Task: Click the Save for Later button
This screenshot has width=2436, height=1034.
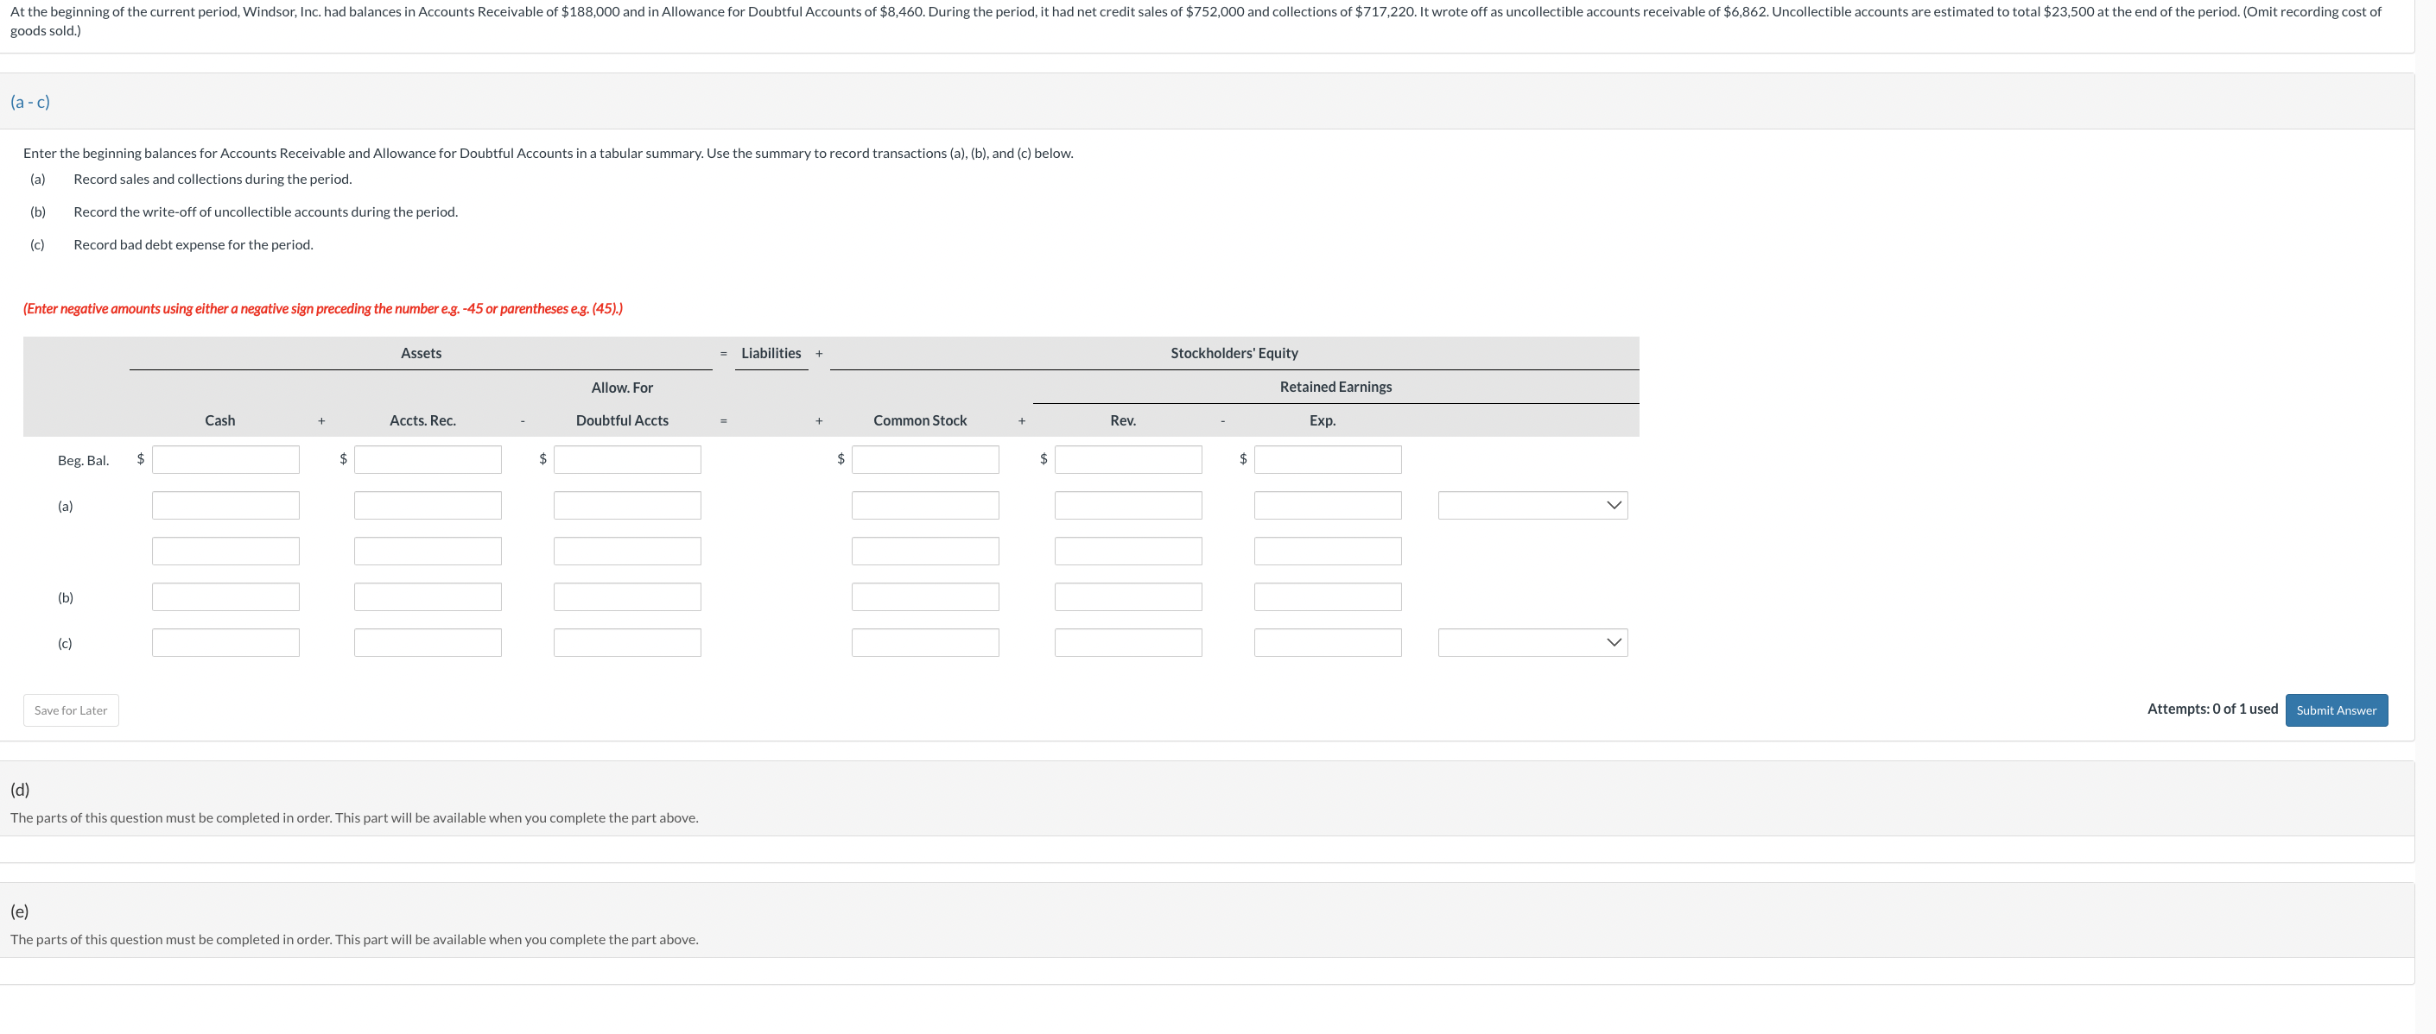Action: [71, 709]
